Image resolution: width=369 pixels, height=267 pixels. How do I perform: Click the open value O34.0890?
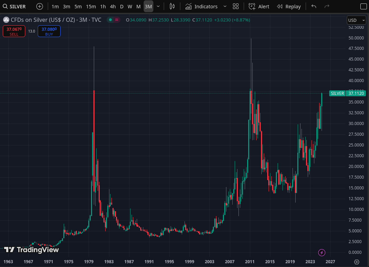(136, 20)
